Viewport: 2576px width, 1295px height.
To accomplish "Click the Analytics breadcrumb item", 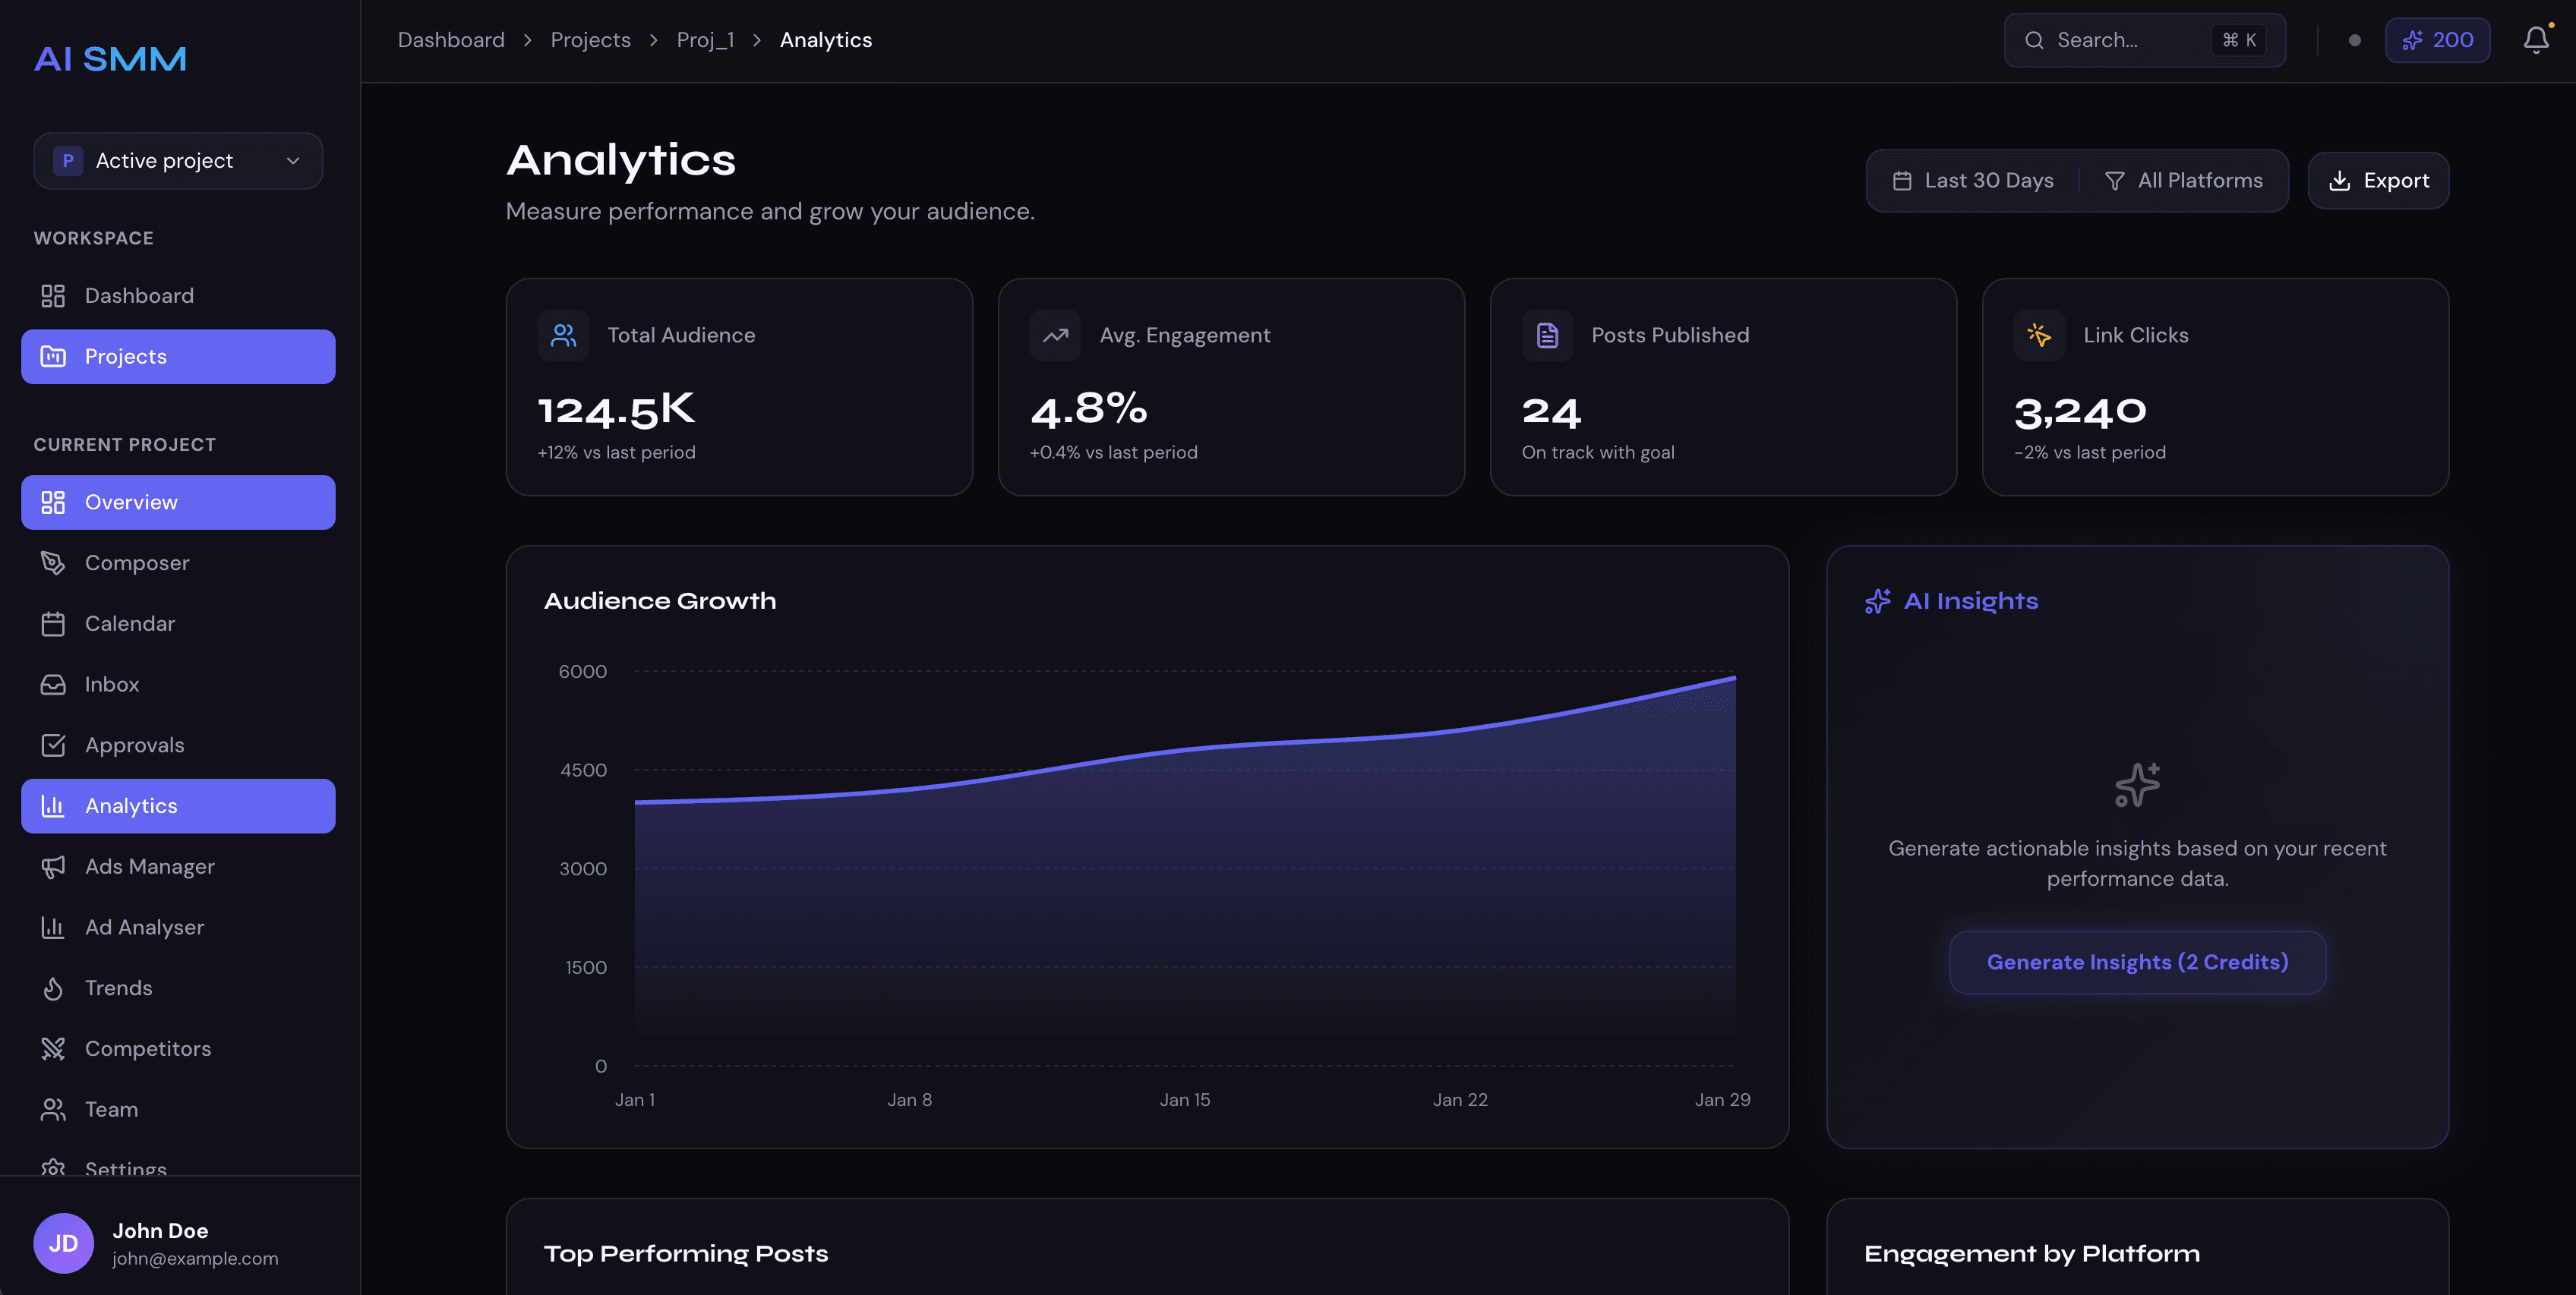I will coord(826,40).
